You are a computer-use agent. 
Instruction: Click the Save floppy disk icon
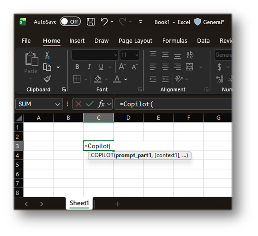click(x=90, y=22)
